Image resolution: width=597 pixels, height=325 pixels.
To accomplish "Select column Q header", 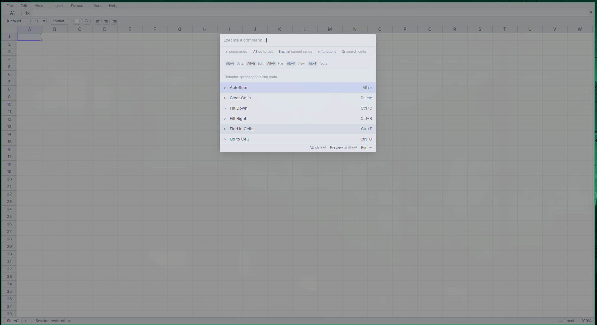I will [430, 29].
